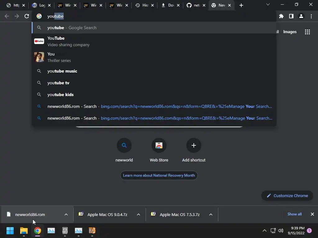
Task: Expand Apple Mac OS 9.0.4.7z options chevron
Action: pyautogui.click(x=139, y=214)
